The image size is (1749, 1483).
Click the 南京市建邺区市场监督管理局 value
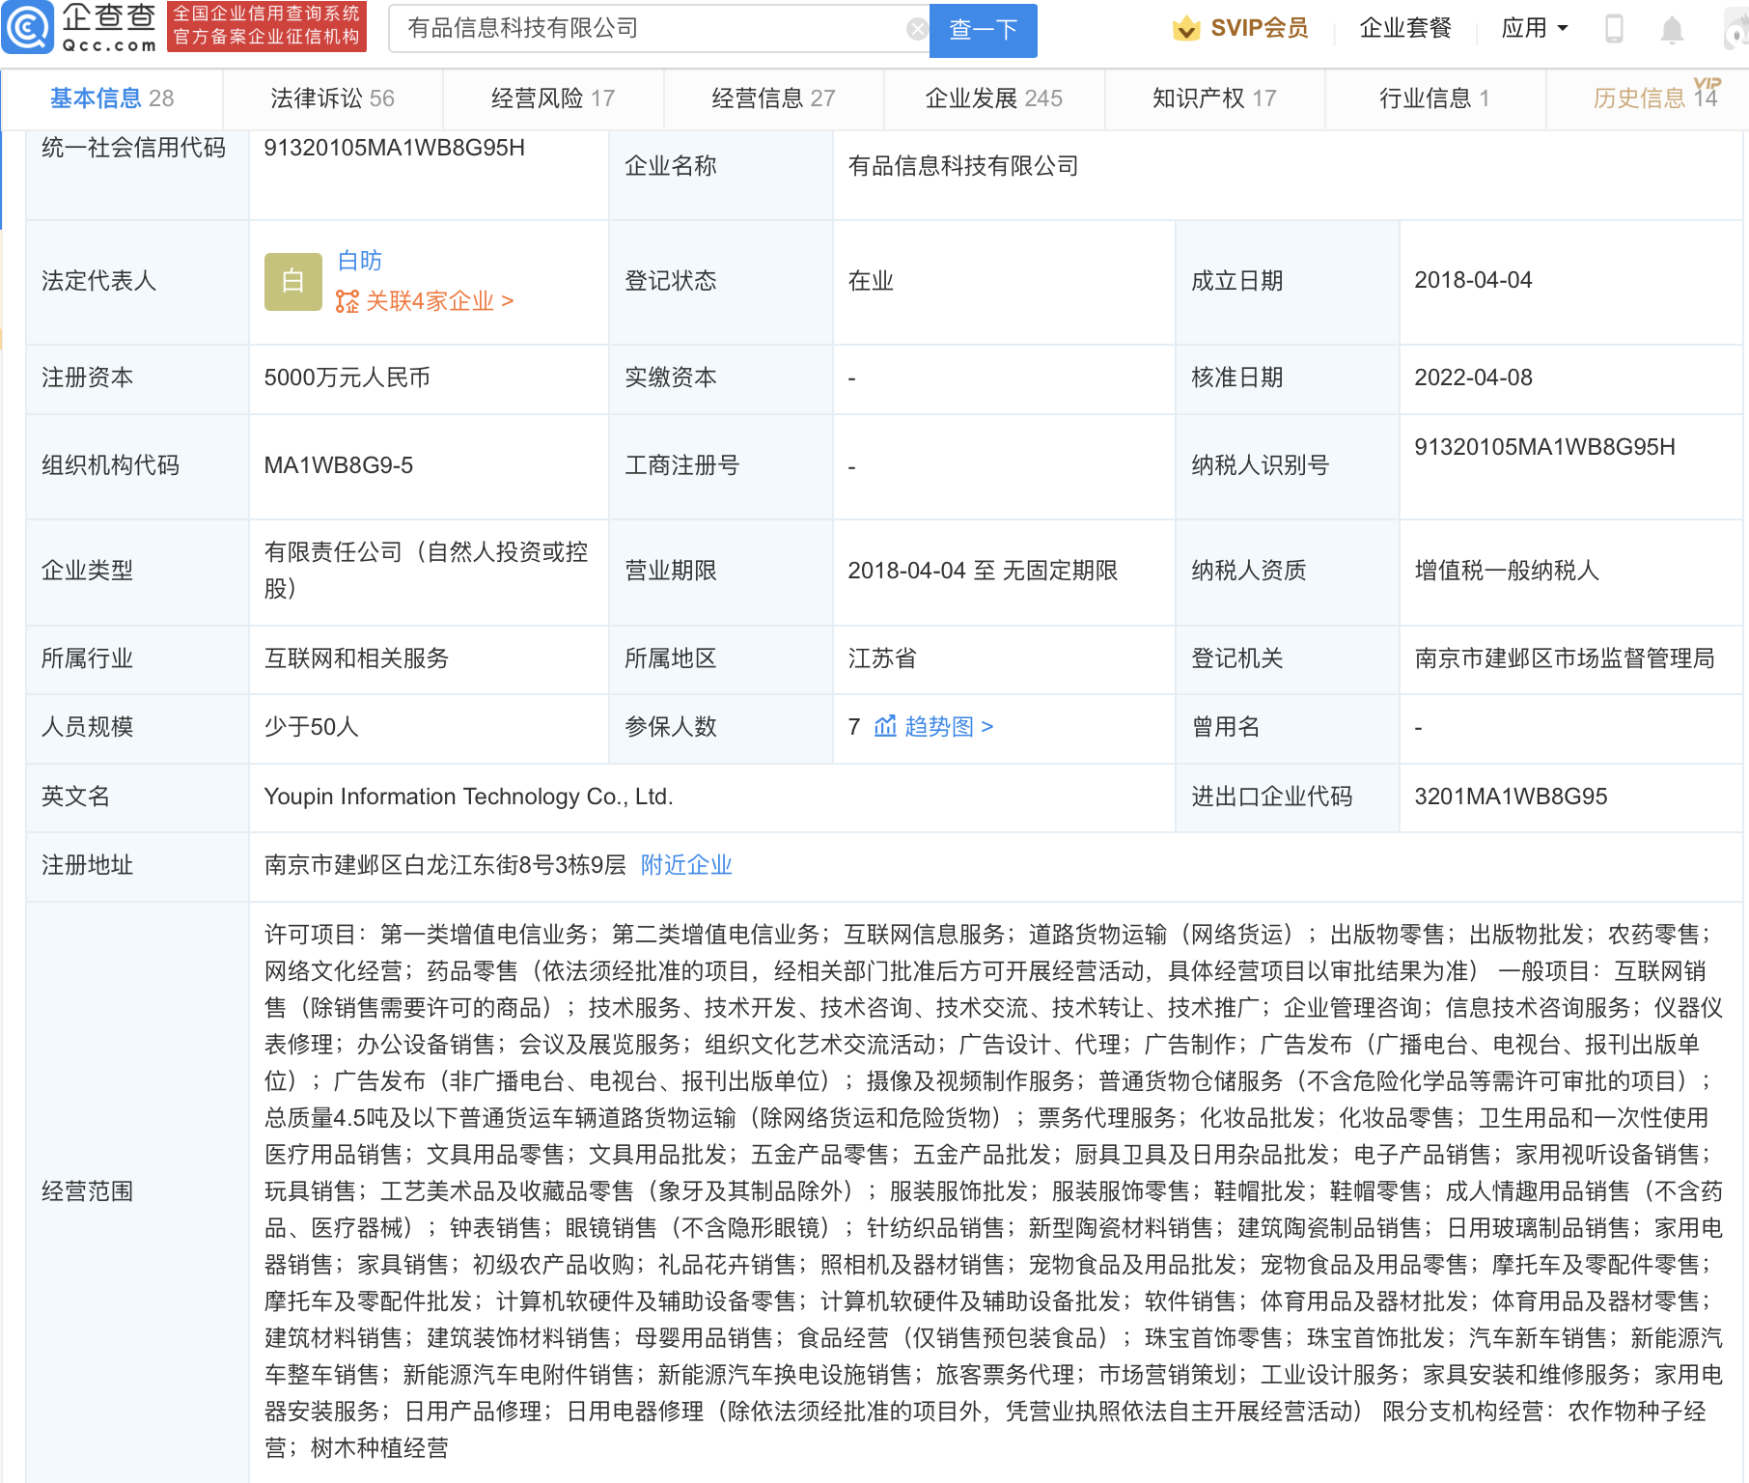tap(1565, 658)
